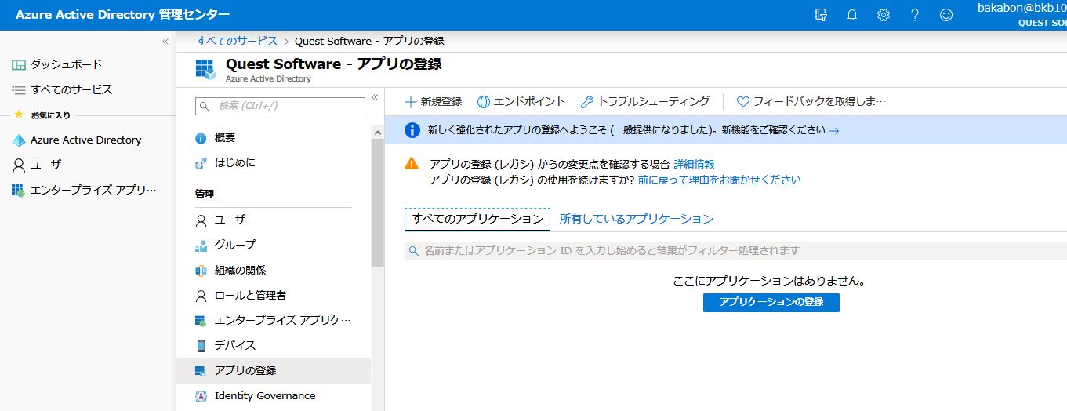Click the feedback smiley face icon

pyautogui.click(x=946, y=15)
